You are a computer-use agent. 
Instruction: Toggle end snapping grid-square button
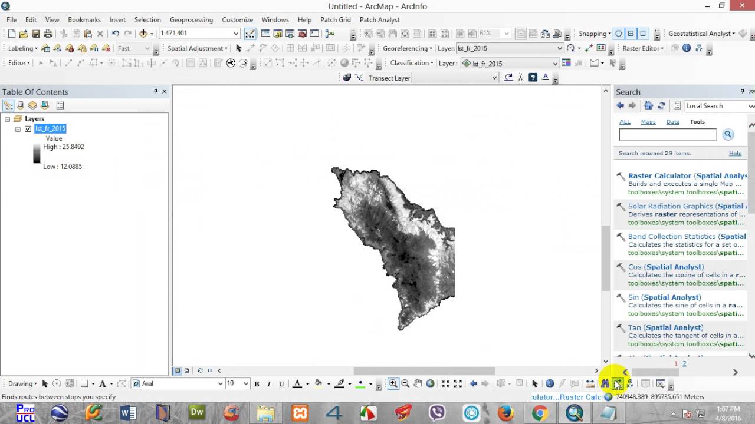[x=631, y=34]
